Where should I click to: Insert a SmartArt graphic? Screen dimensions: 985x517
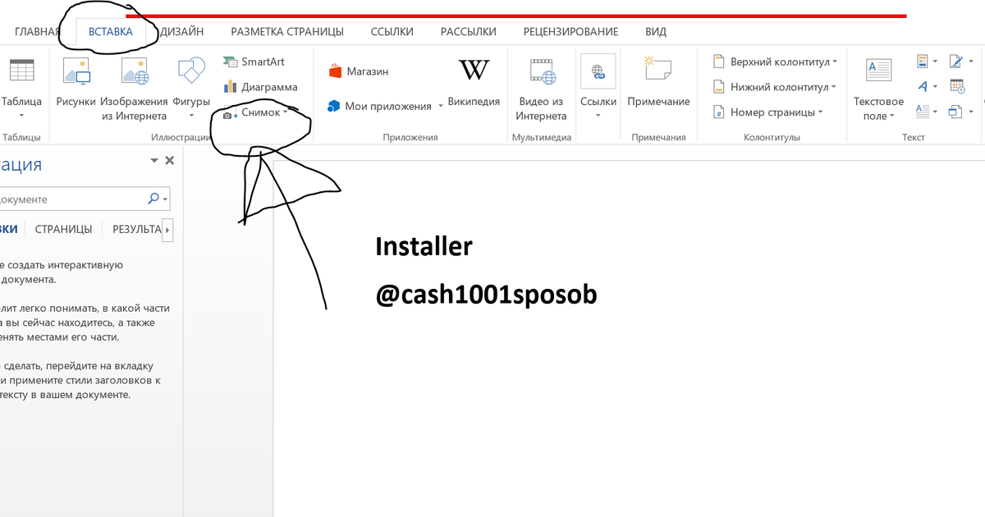click(254, 62)
